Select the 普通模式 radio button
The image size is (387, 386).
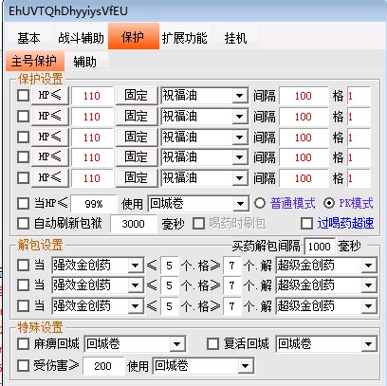(260, 203)
